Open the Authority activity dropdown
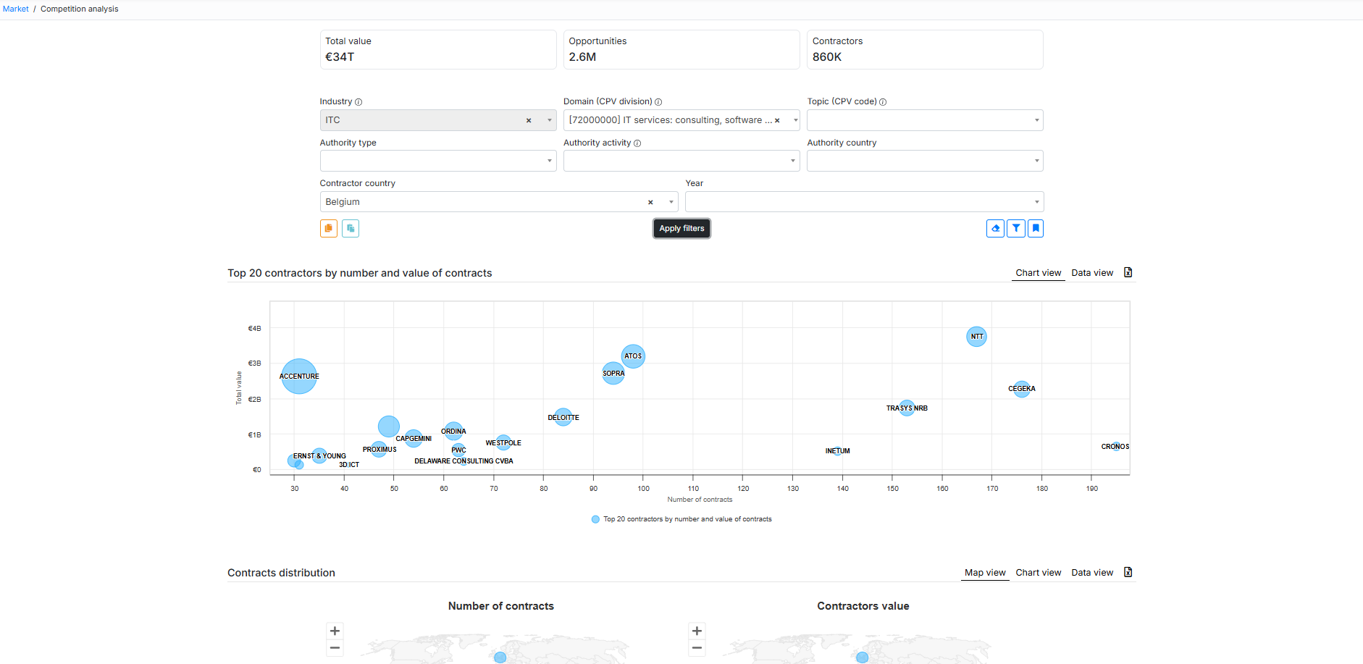This screenshot has width=1363, height=664. (681, 161)
